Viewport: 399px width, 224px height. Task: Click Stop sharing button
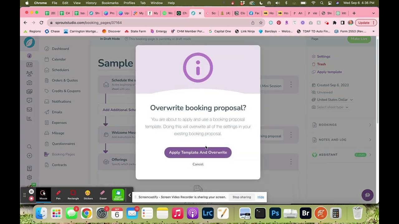click(x=242, y=197)
